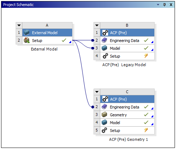
Task: Select the External Model title cell in system A
Action: point(47,33)
